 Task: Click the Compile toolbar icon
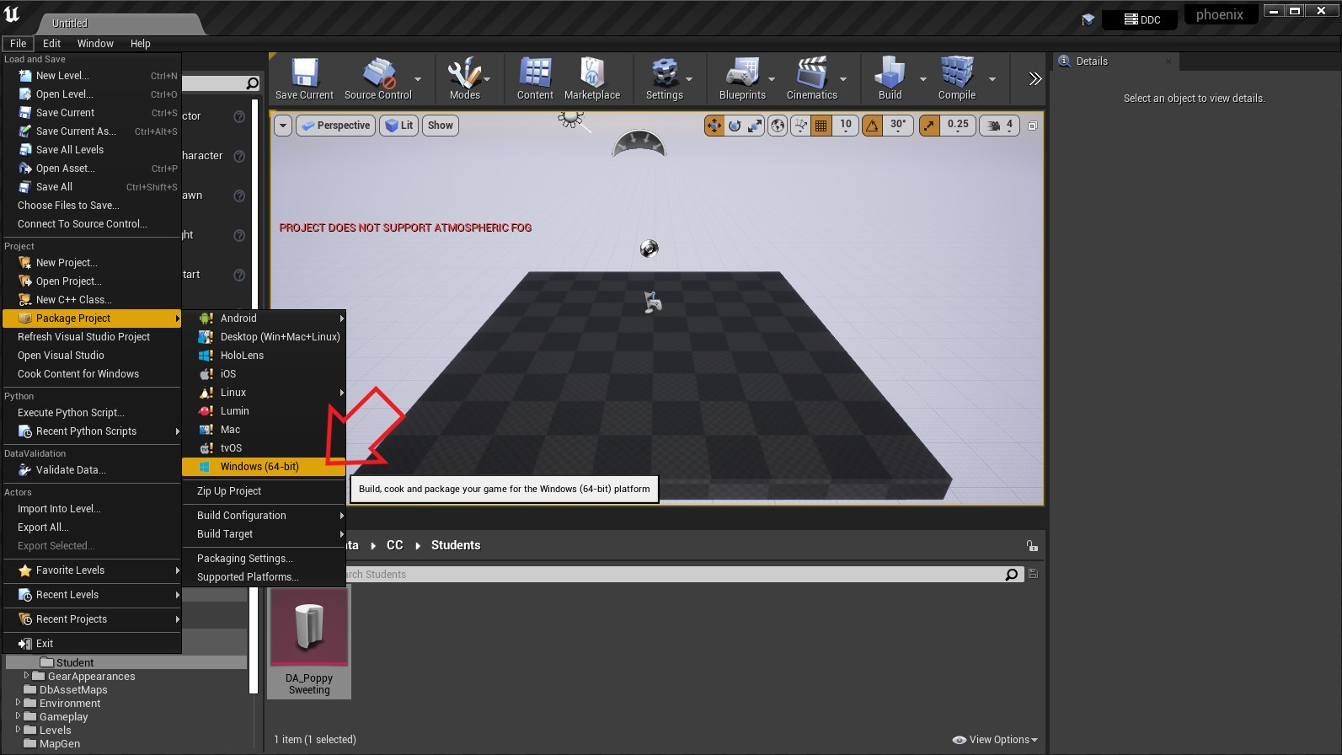click(x=957, y=78)
